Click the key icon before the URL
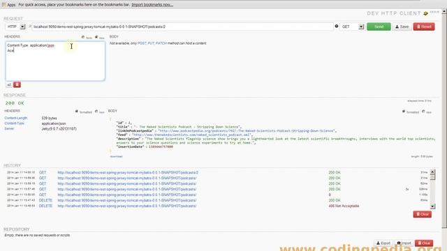 (29, 26)
